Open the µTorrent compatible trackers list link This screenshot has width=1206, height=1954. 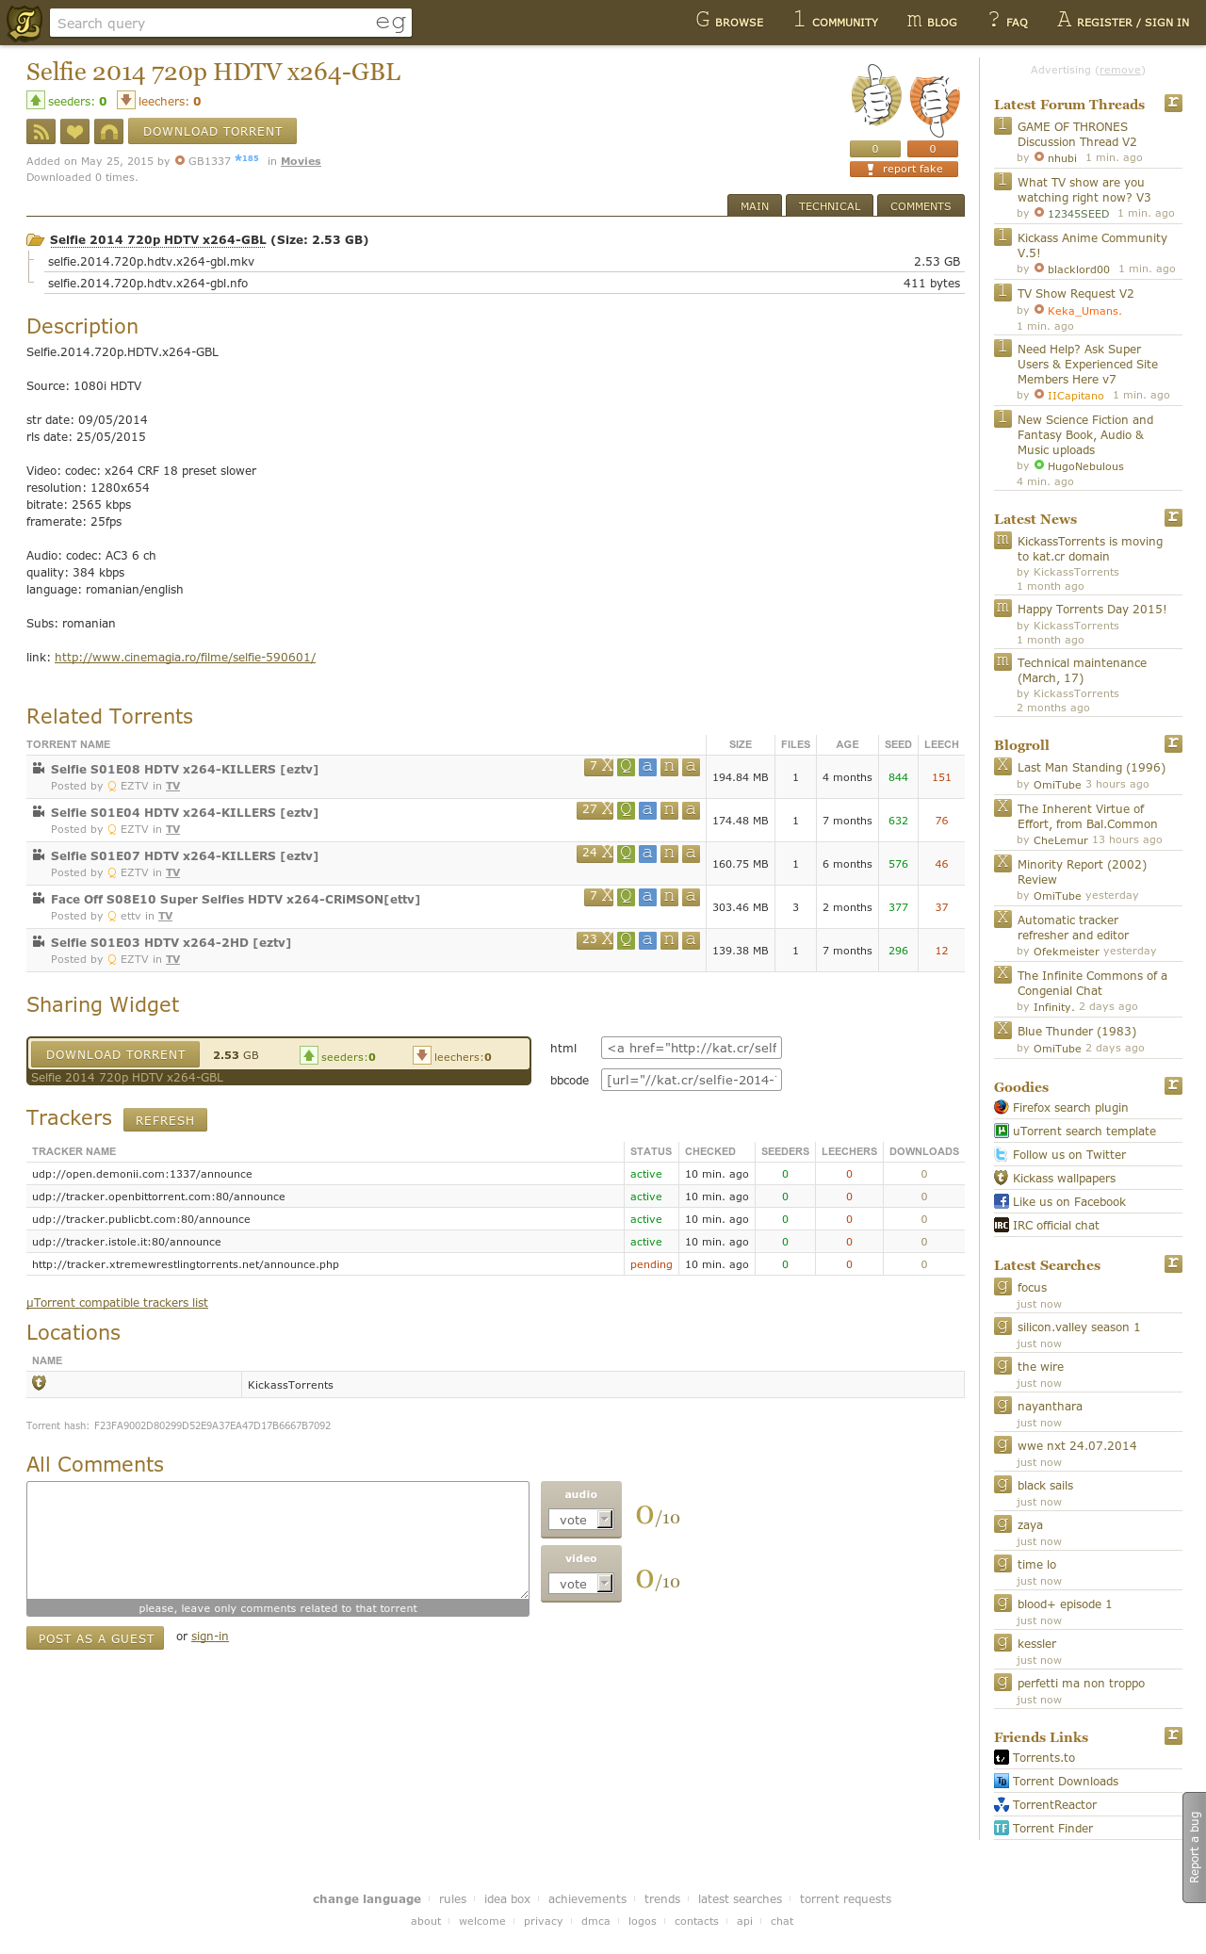pyautogui.click(x=117, y=1303)
